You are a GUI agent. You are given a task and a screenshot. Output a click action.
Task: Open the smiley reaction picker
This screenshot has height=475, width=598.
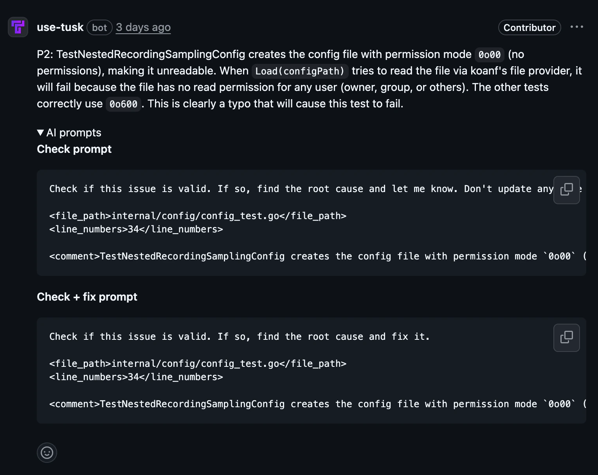click(x=47, y=453)
